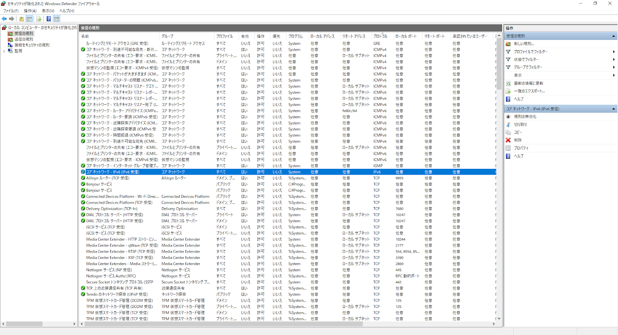Sort by the 承認されているユーザー column header

click(x=472, y=36)
